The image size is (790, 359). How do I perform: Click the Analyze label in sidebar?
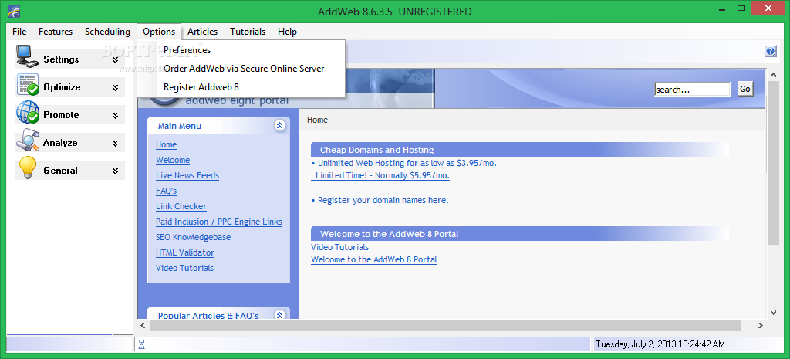pos(60,143)
